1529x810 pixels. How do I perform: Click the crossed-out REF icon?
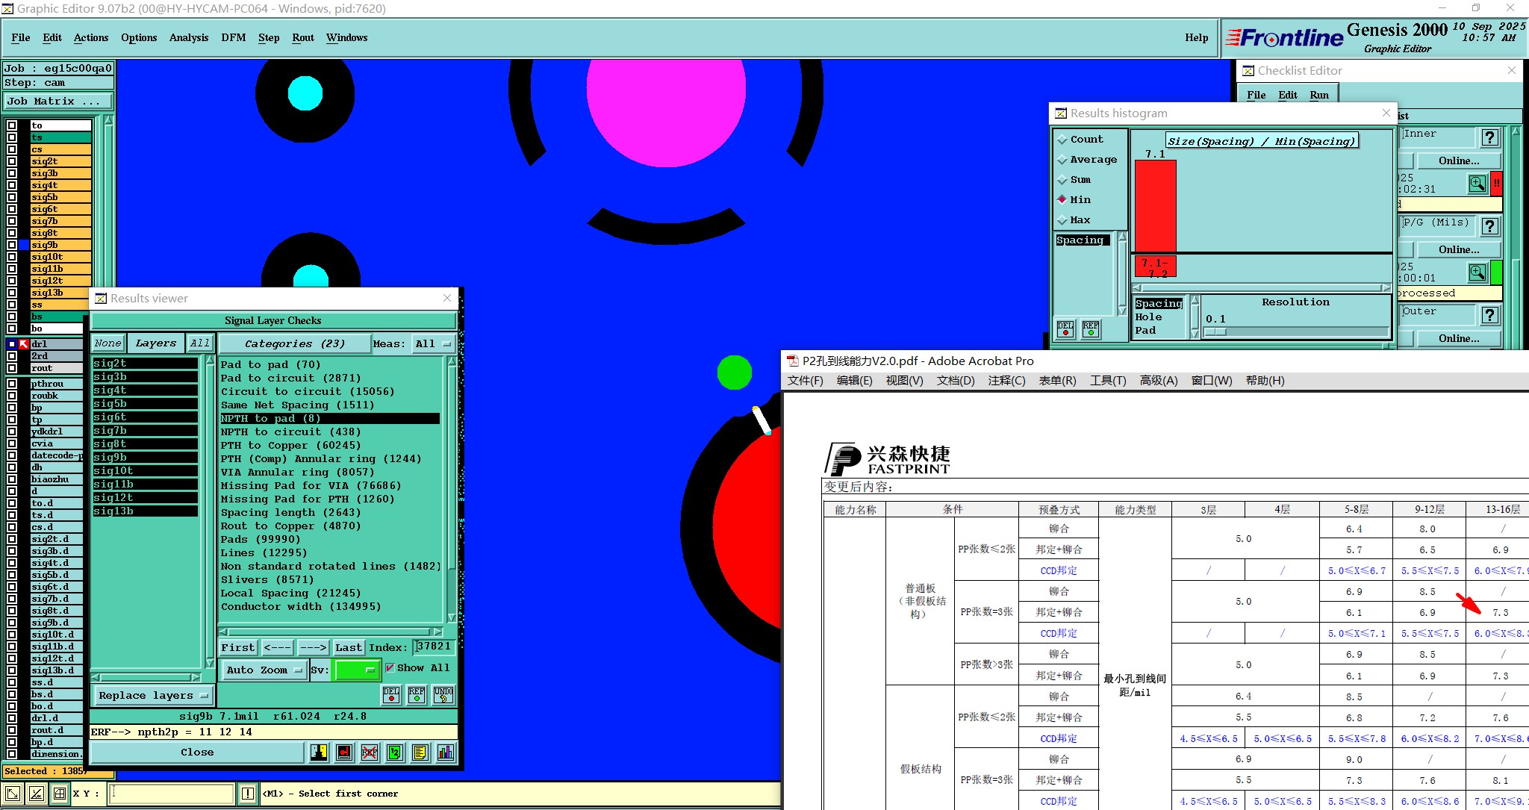point(370,753)
